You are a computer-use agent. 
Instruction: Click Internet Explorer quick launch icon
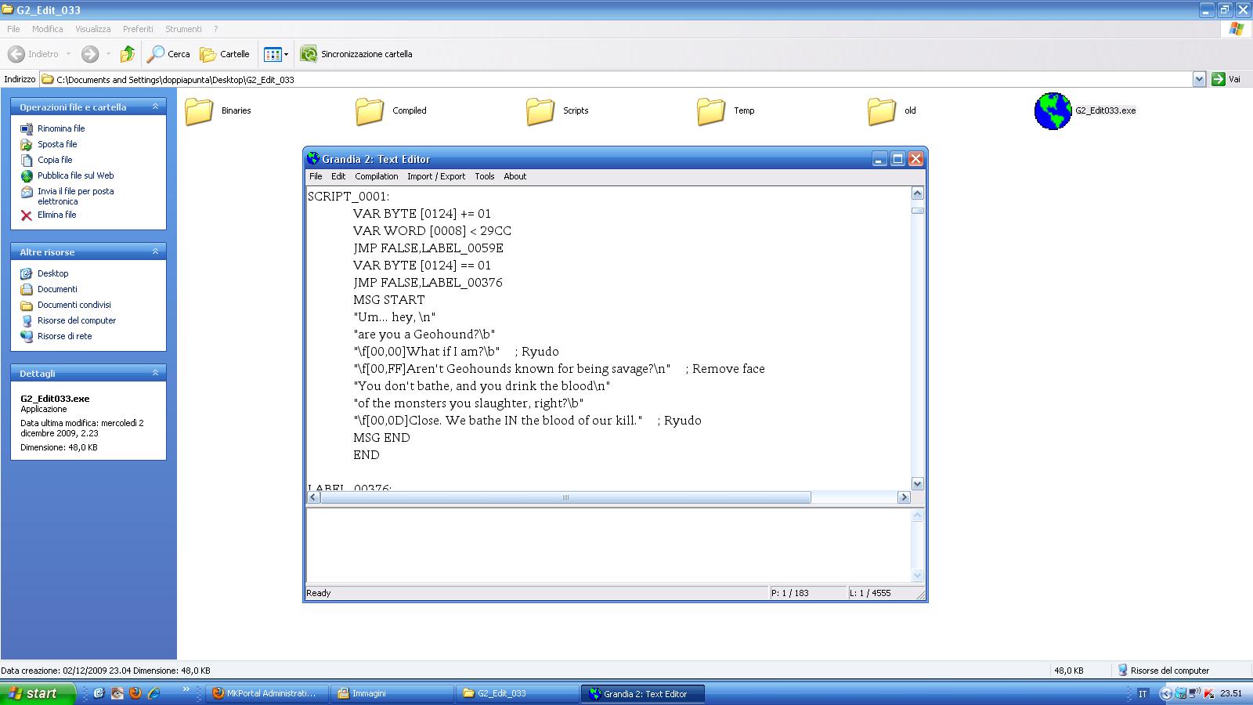point(154,693)
